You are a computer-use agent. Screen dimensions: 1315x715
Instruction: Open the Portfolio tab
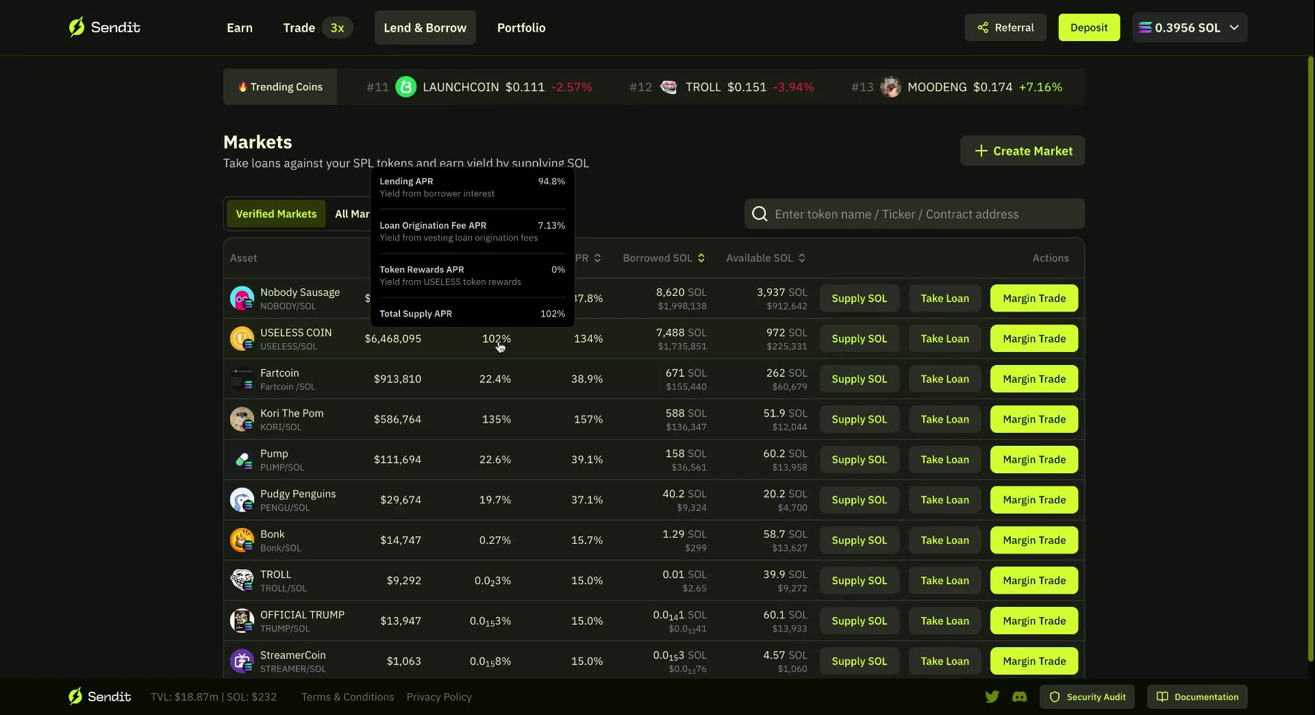pos(521,27)
